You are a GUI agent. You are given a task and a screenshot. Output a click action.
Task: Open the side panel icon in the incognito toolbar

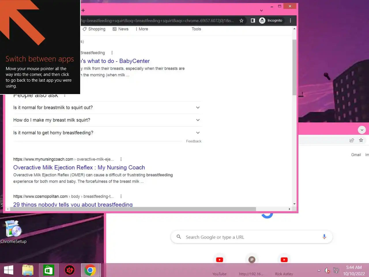pyautogui.click(x=253, y=20)
